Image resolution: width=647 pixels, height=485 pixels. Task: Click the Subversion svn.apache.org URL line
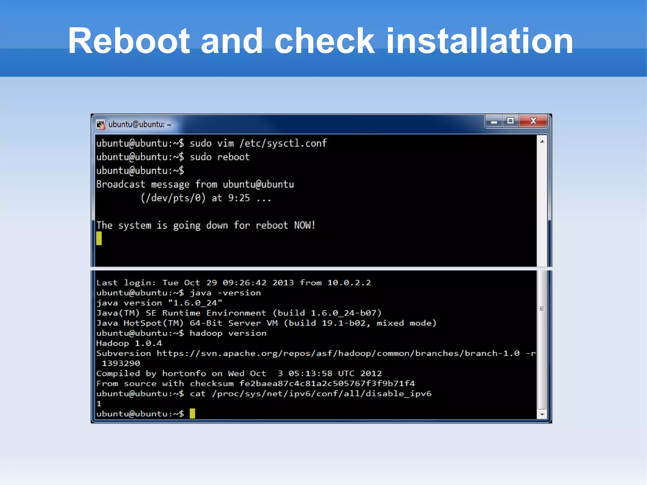tap(316, 354)
